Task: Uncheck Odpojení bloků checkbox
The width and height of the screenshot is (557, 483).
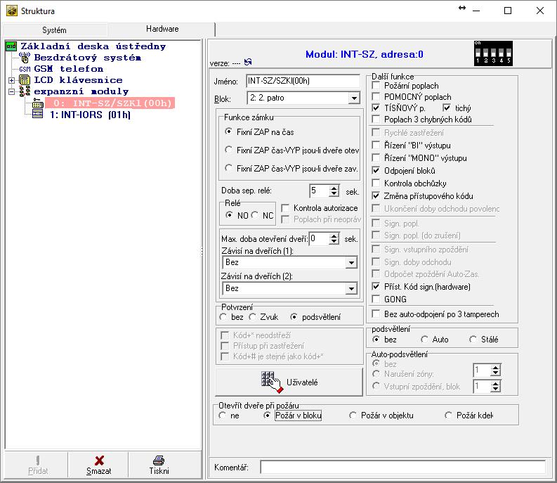Action: click(376, 171)
